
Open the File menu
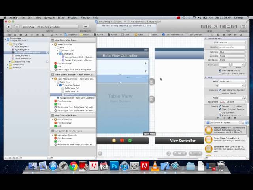[x=23, y=17]
